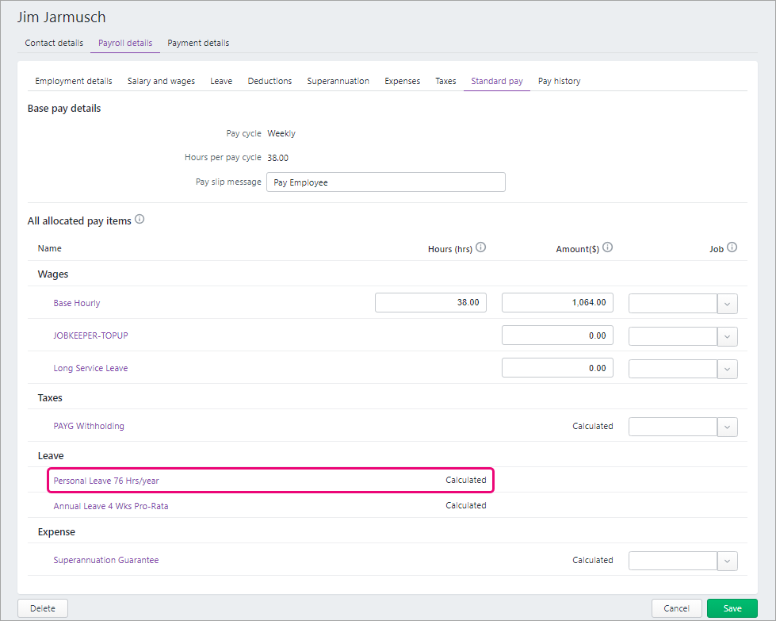Image resolution: width=776 pixels, height=621 pixels.
Task: Click the Delete button
Action: [43, 608]
